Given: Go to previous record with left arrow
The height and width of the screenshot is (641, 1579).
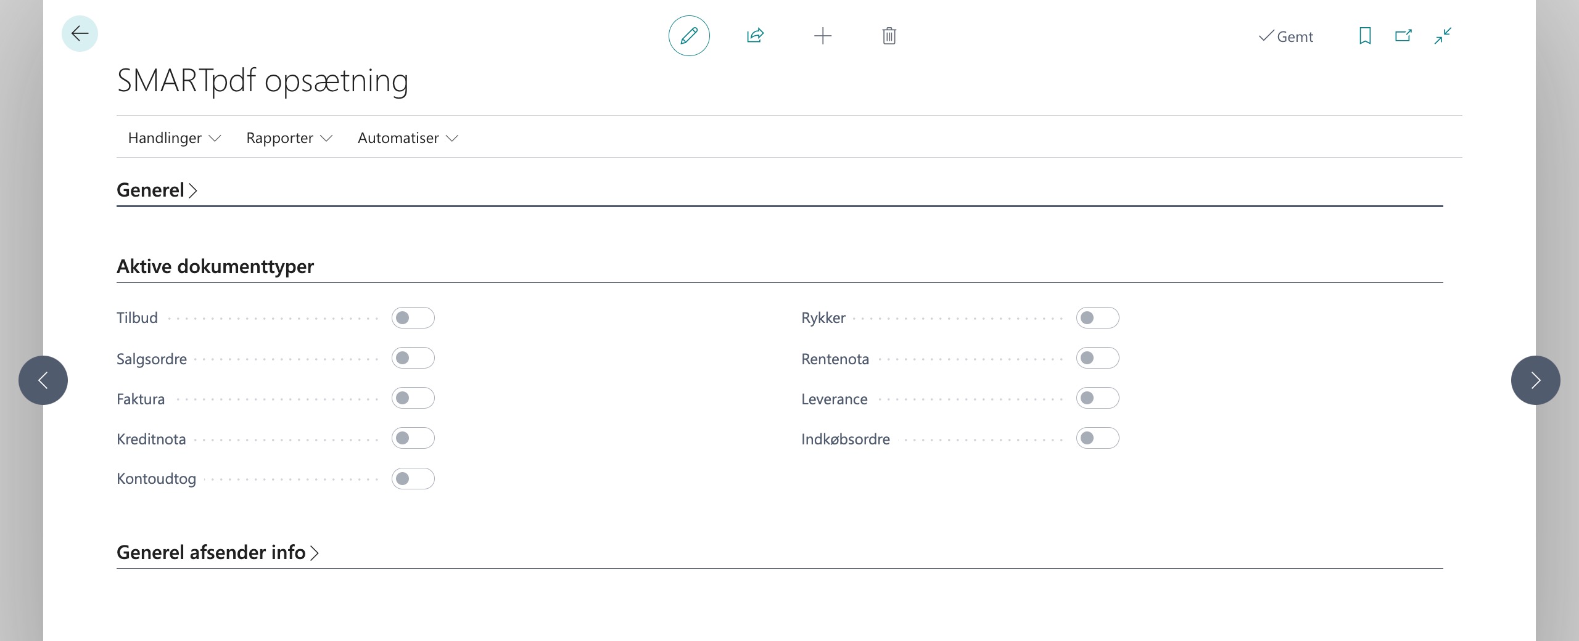Looking at the screenshot, I should click(x=43, y=380).
